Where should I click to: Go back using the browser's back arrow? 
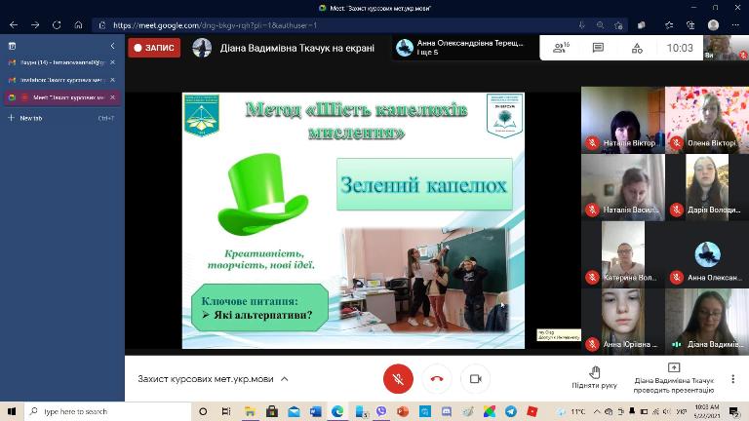(x=14, y=24)
